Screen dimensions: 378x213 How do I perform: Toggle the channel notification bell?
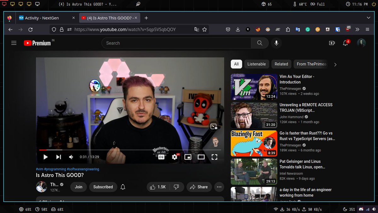123,187
